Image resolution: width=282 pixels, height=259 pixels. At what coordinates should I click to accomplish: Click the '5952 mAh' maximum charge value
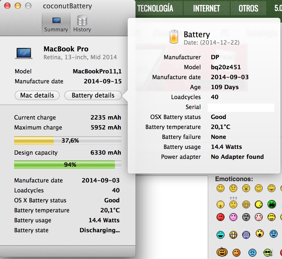coord(106,127)
